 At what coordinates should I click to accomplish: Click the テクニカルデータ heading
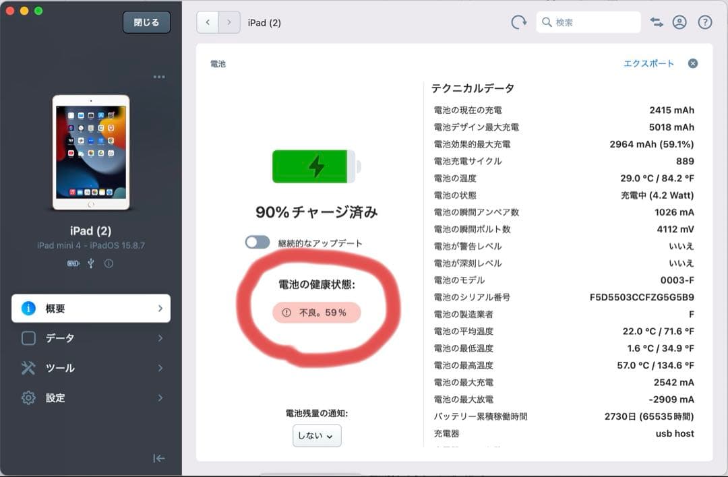473,88
